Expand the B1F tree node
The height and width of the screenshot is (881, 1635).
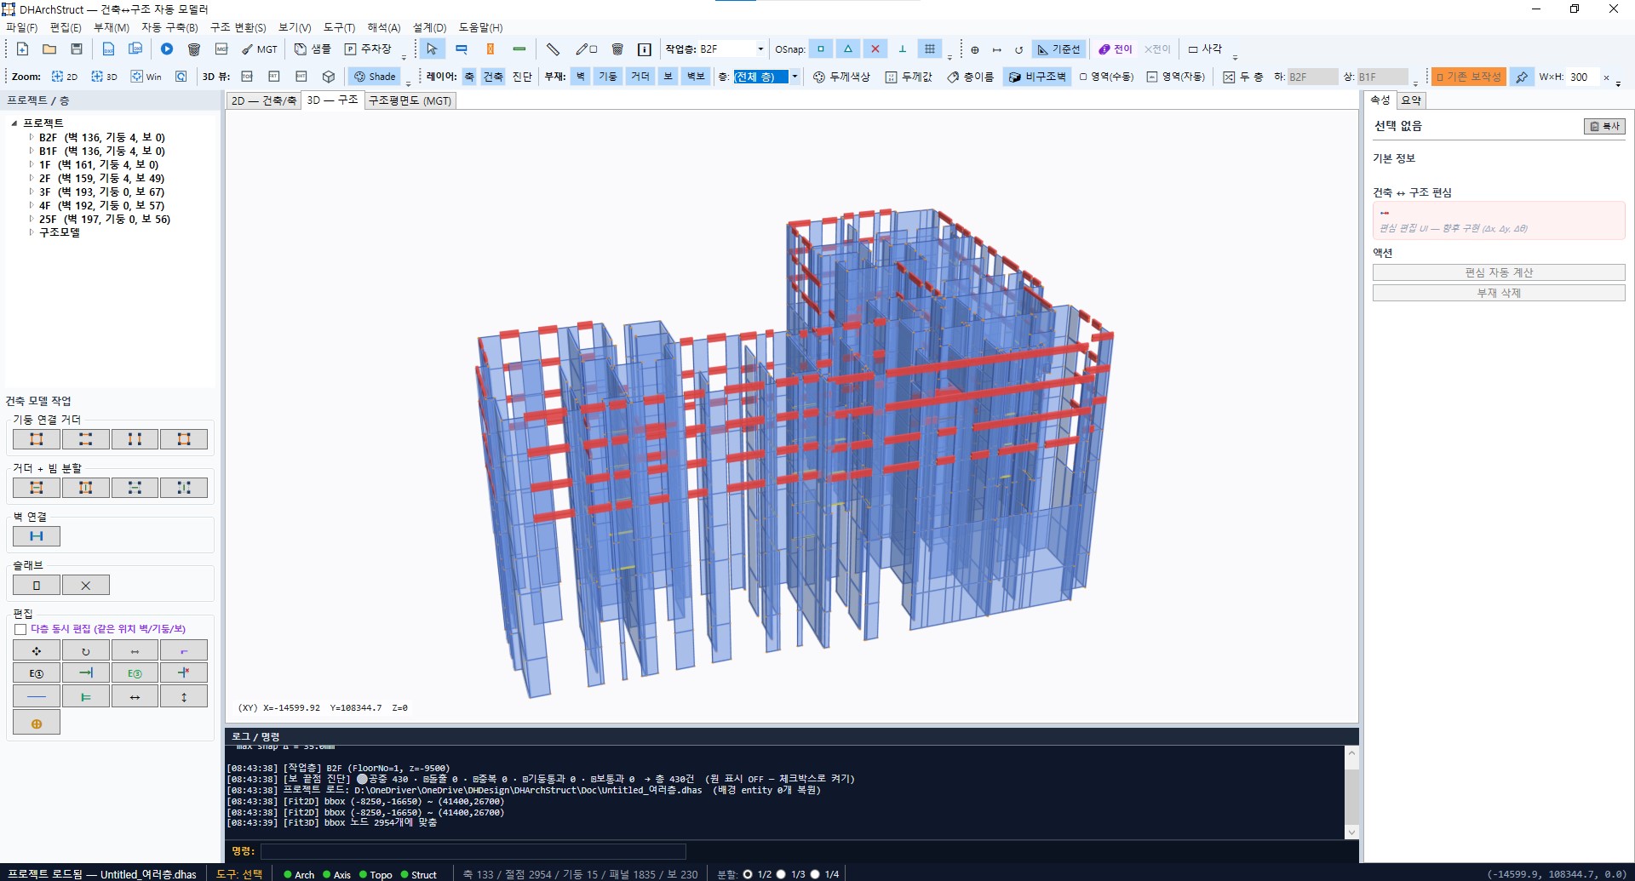[x=32, y=151]
